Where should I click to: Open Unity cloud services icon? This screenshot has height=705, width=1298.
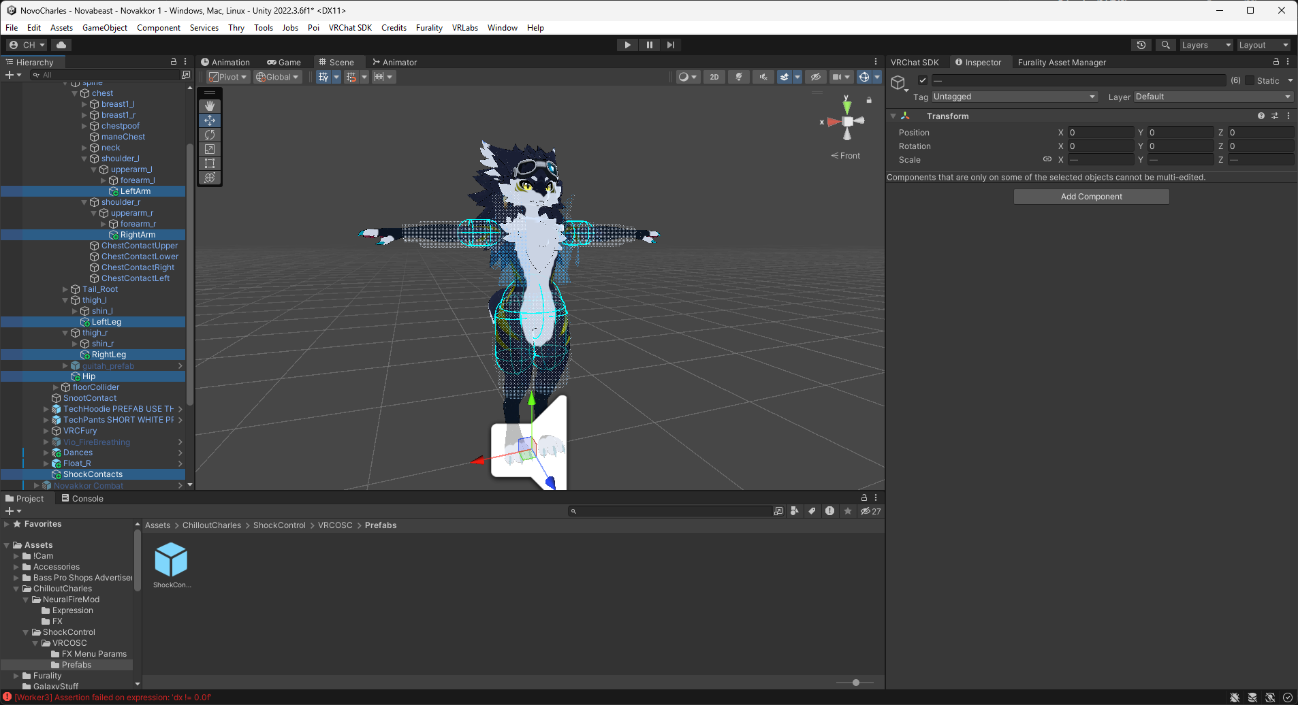[x=61, y=45]
